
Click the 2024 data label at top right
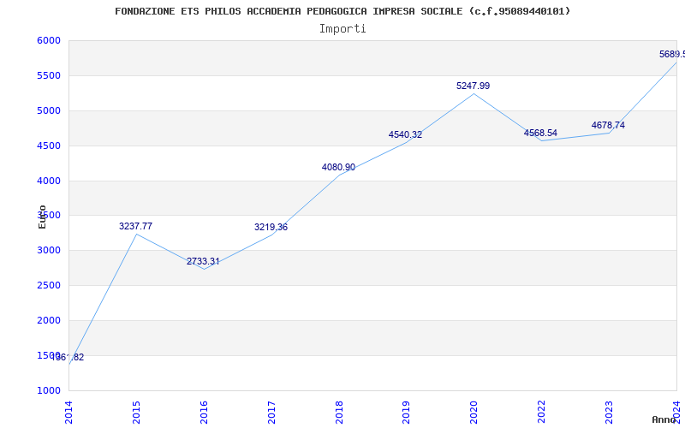(672, 54)
